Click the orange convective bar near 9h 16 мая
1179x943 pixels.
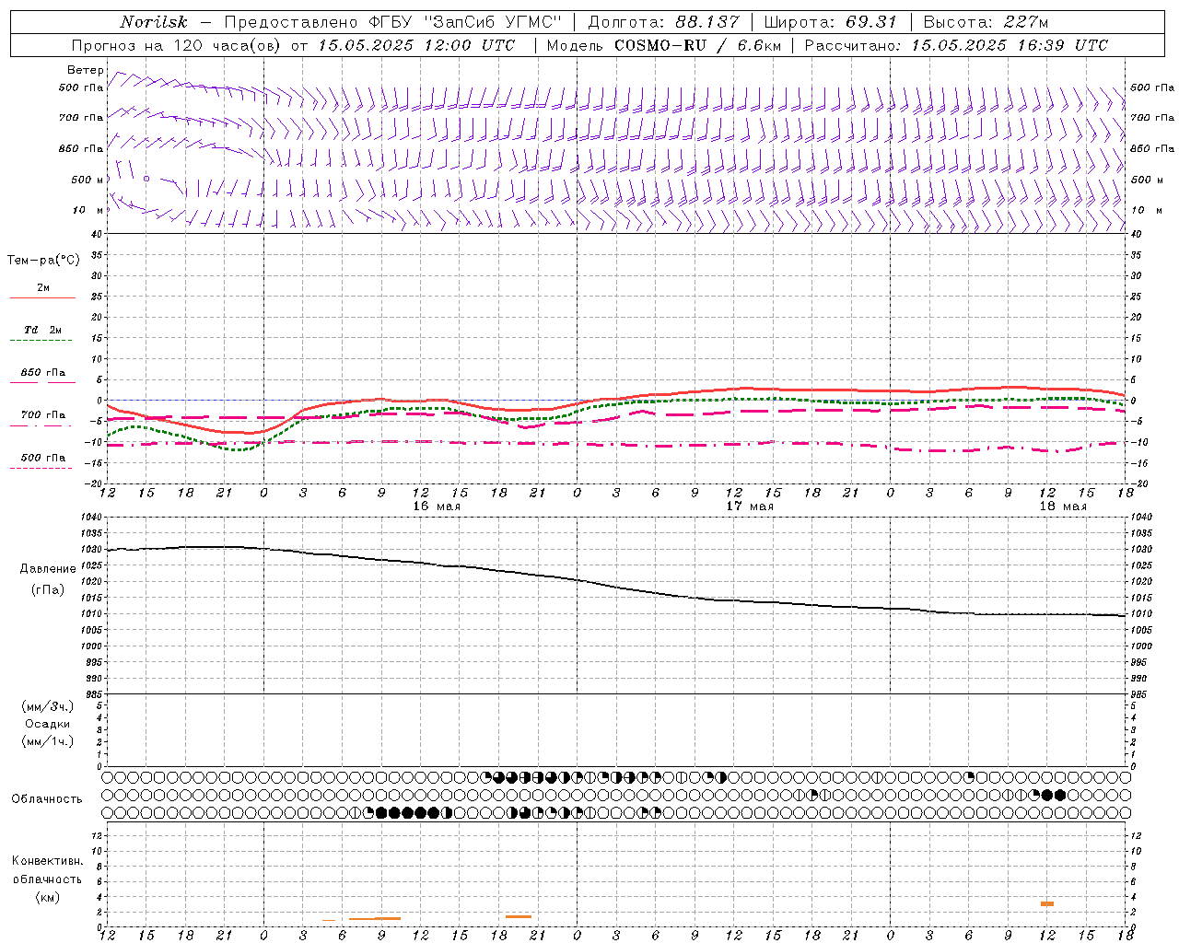[375, 918]
